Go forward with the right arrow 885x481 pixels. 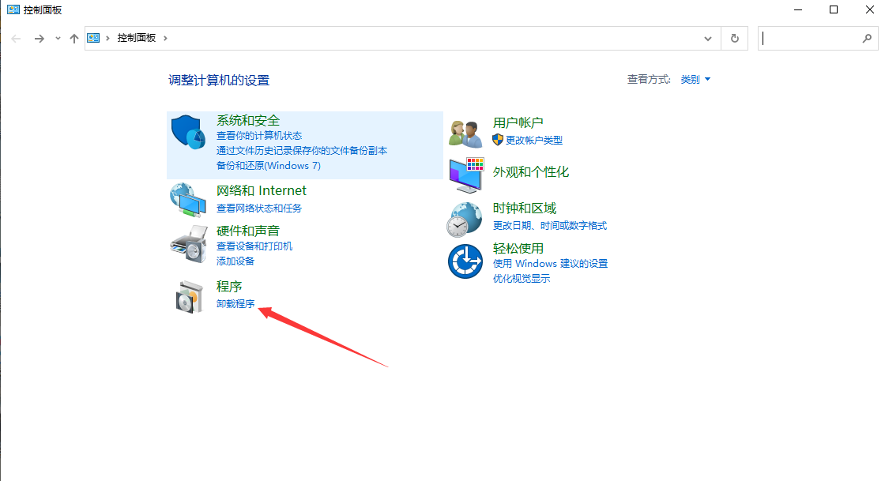coord(39,39)
